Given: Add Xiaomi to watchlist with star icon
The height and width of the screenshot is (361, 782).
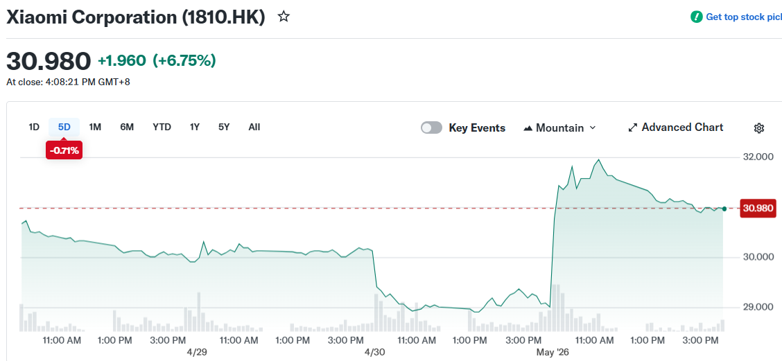Looking at the screenshot, I should 284,17.
